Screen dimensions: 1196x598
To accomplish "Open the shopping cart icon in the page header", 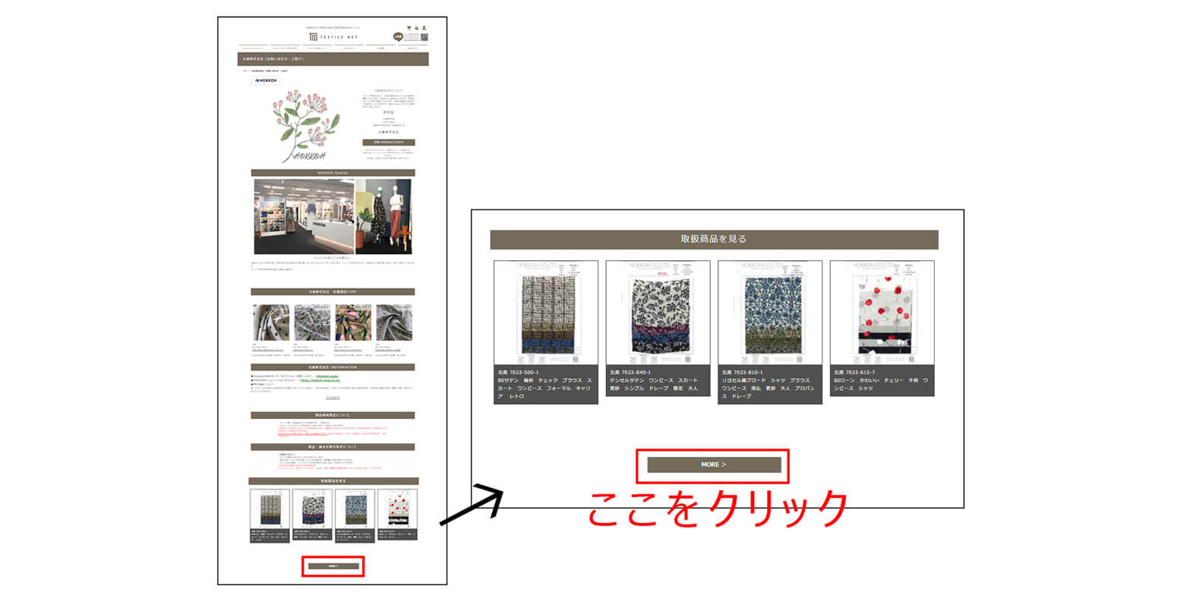I will point(409,28).
